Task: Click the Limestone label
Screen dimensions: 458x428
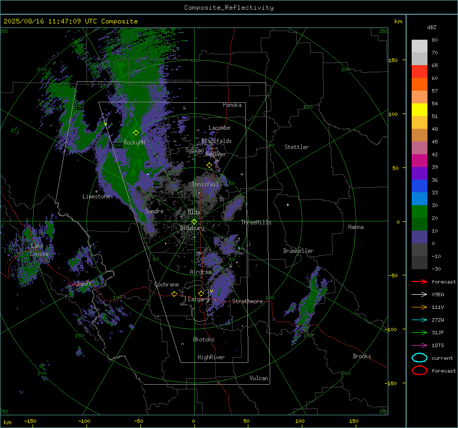Action: (96, 196)
